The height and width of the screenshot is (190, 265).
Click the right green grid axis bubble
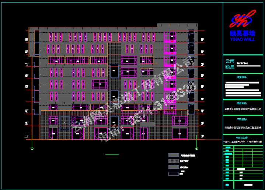(x=196, y=148)
